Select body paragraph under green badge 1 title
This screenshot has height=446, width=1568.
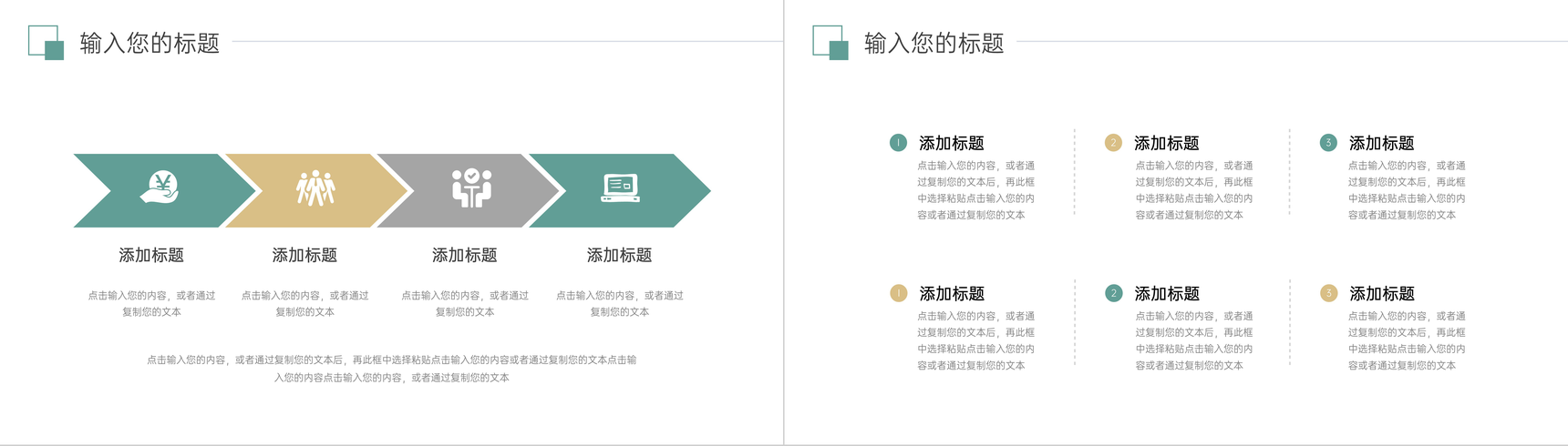coord(975,190)
